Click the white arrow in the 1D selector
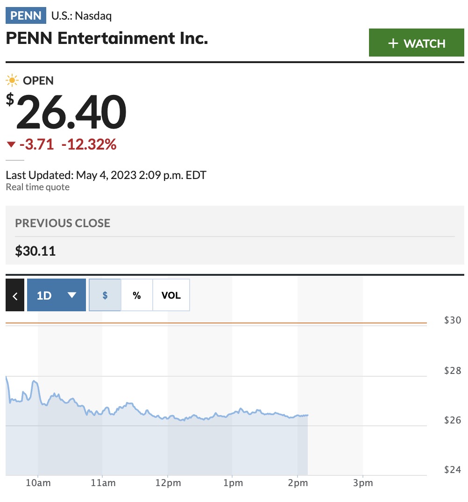 click(72, 295)
